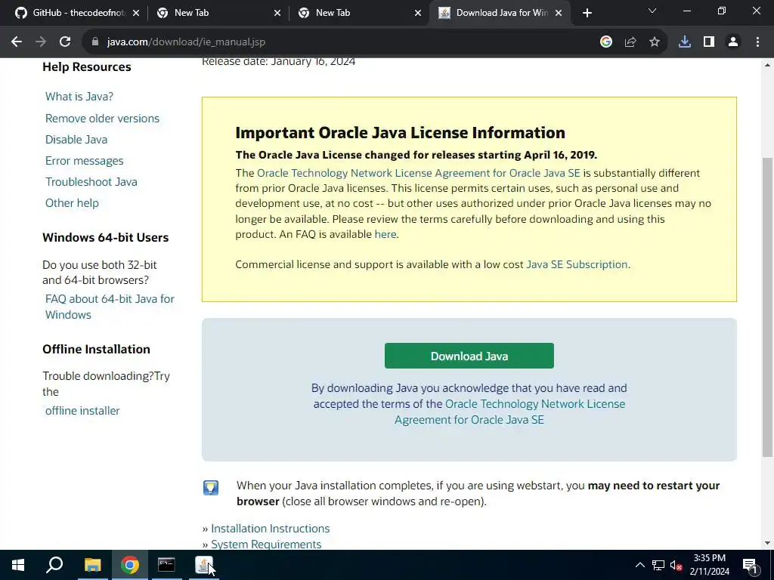The image size is (774, 580).
Task: Open the Error messages link
Action: point(85,161)
